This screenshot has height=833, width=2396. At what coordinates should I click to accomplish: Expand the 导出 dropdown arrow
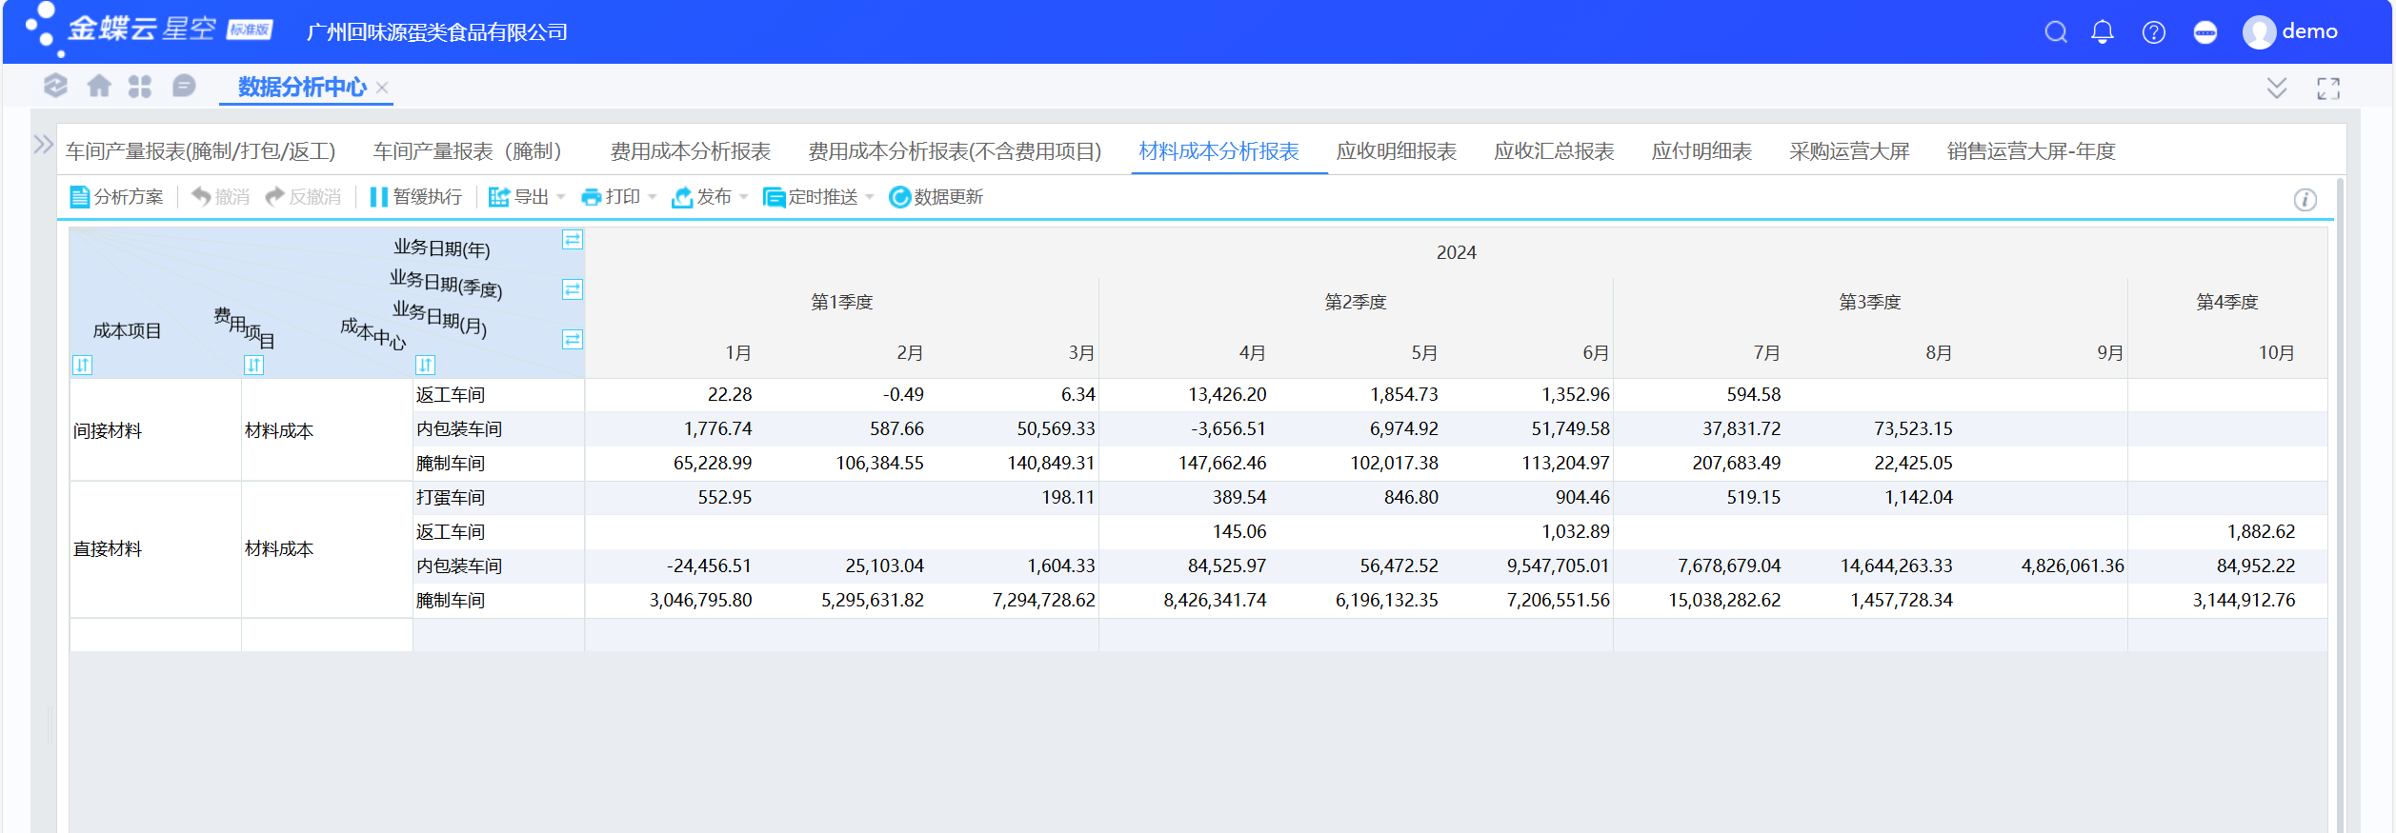click(x=561, y=197)
